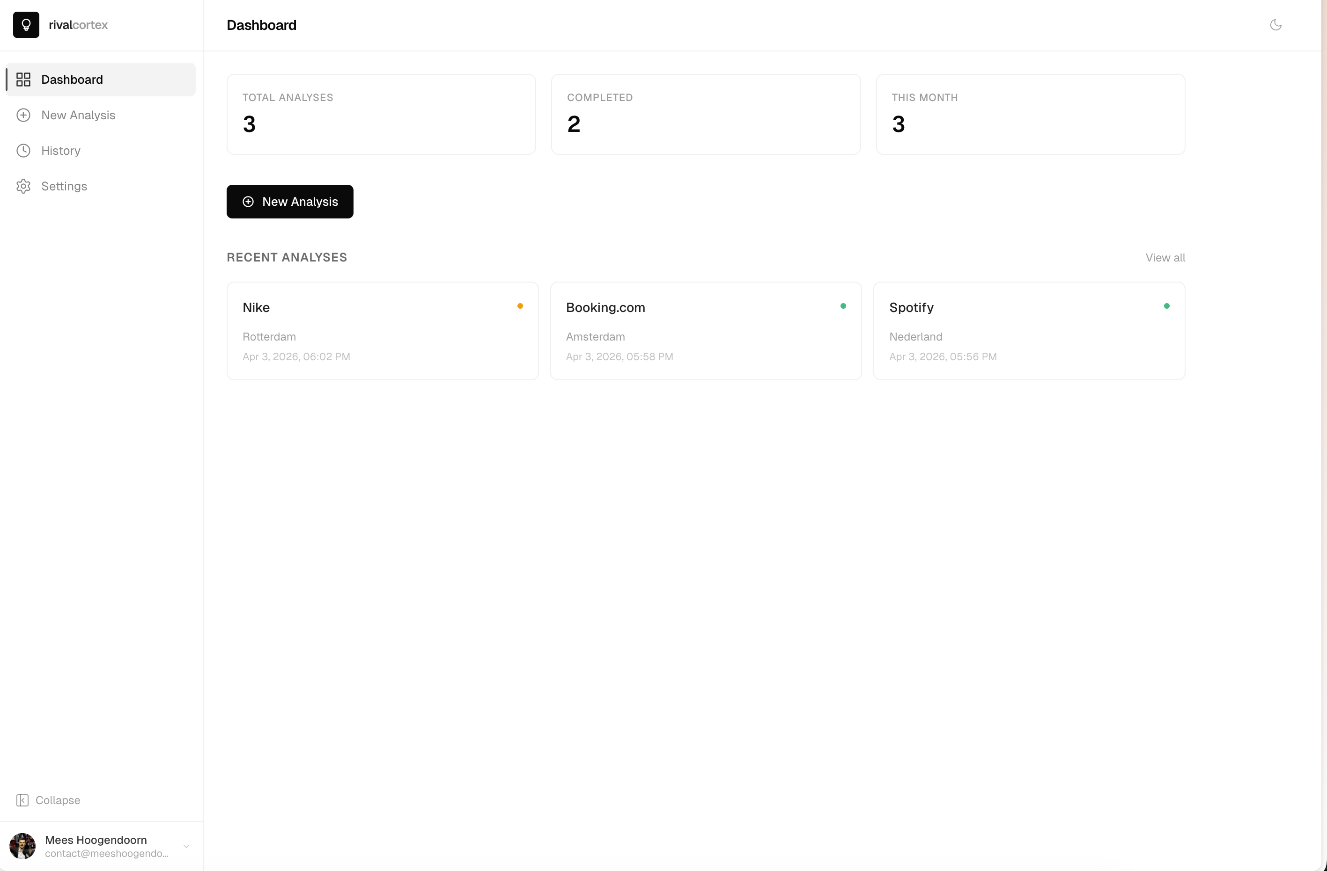Collapse the sidebar using Collapse label
This screenshot has height=871, width=1327.
pos(58,800)
